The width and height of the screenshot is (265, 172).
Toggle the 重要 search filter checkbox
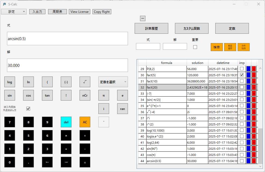click(195, 47)
